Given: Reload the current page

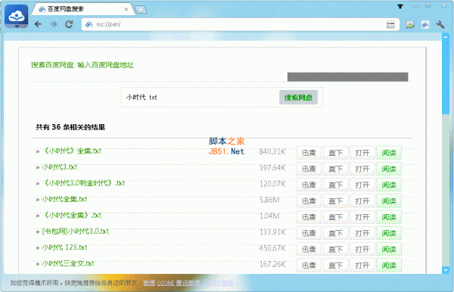Looking at the screenshot, I should click(x=69, y=24).
